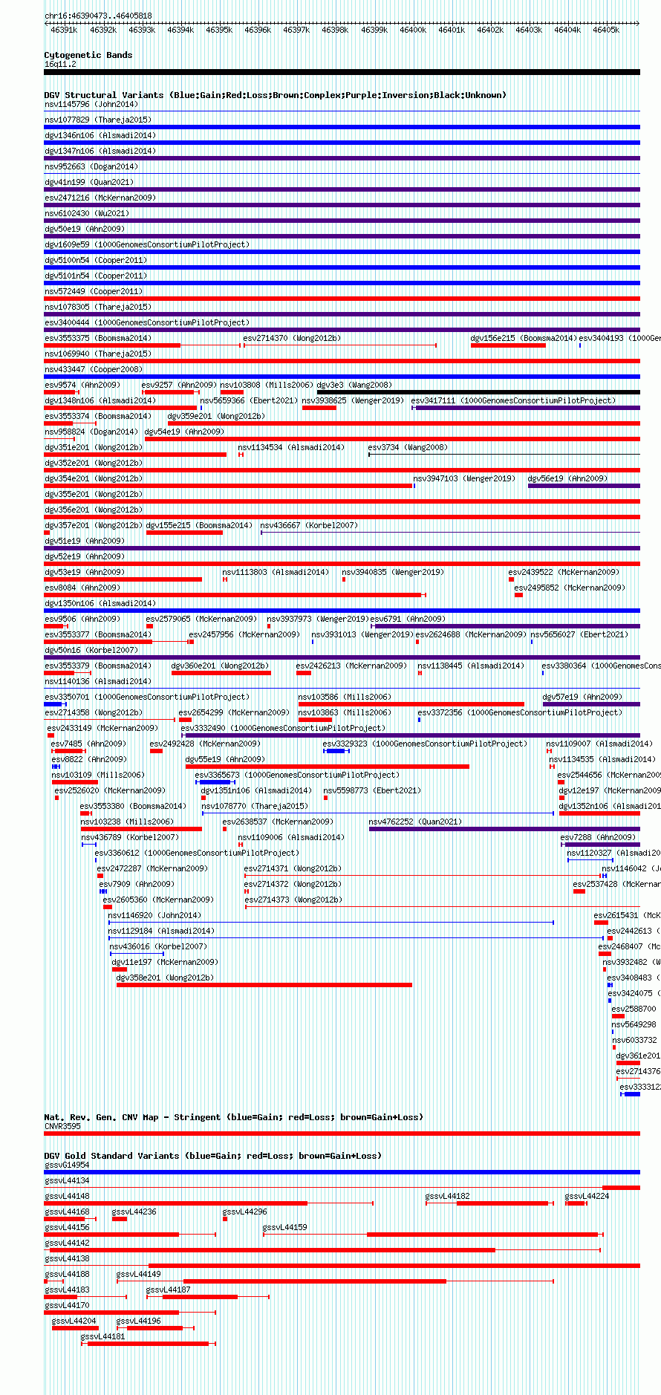Select variant dgv41n199 (Quan2021)
This screenshot has width=661, height=1395.
[x=89, y=182]
